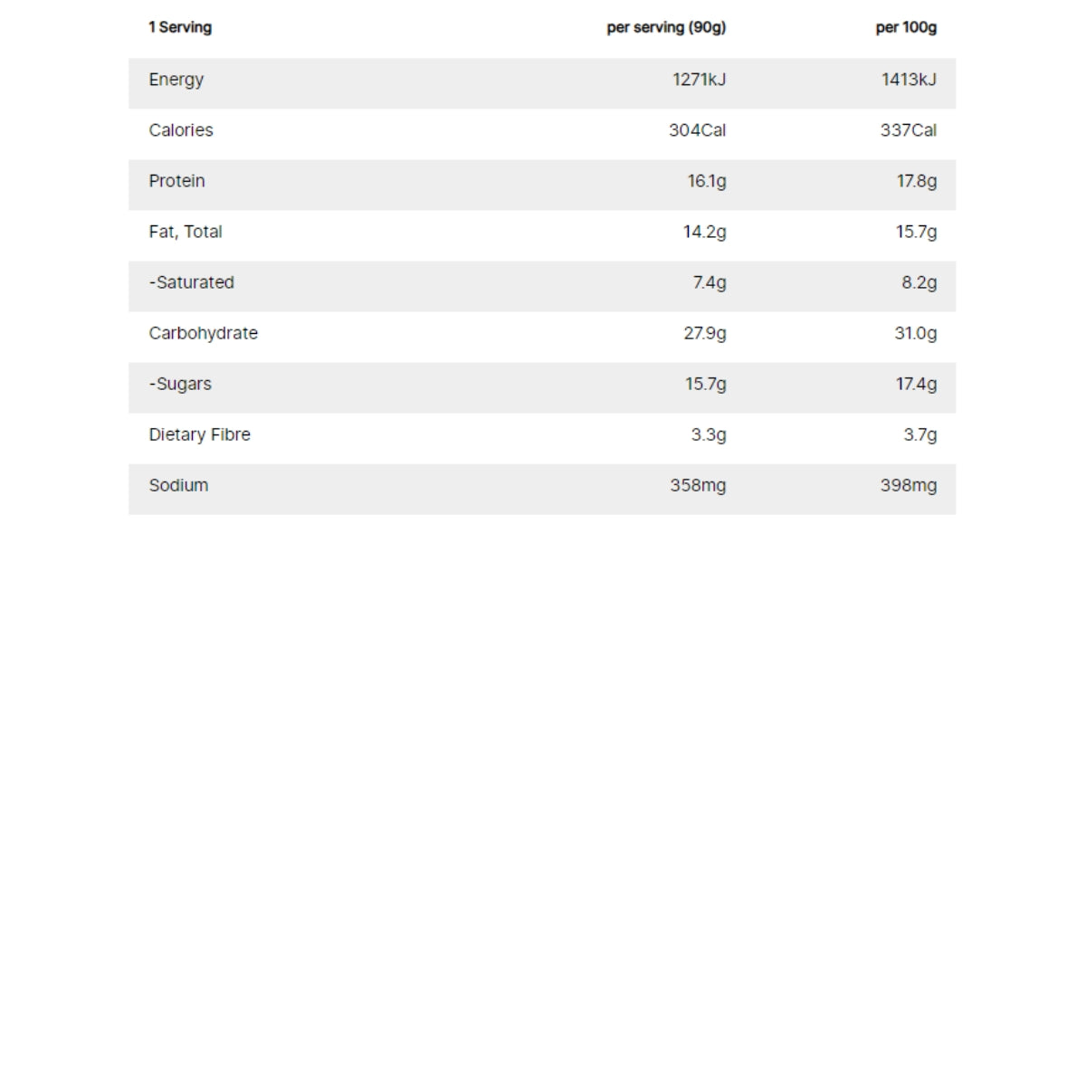This screenshot has height=1086, width=1086.
Task: Select the Carbohydrate row label
Action: coord(204,333)
